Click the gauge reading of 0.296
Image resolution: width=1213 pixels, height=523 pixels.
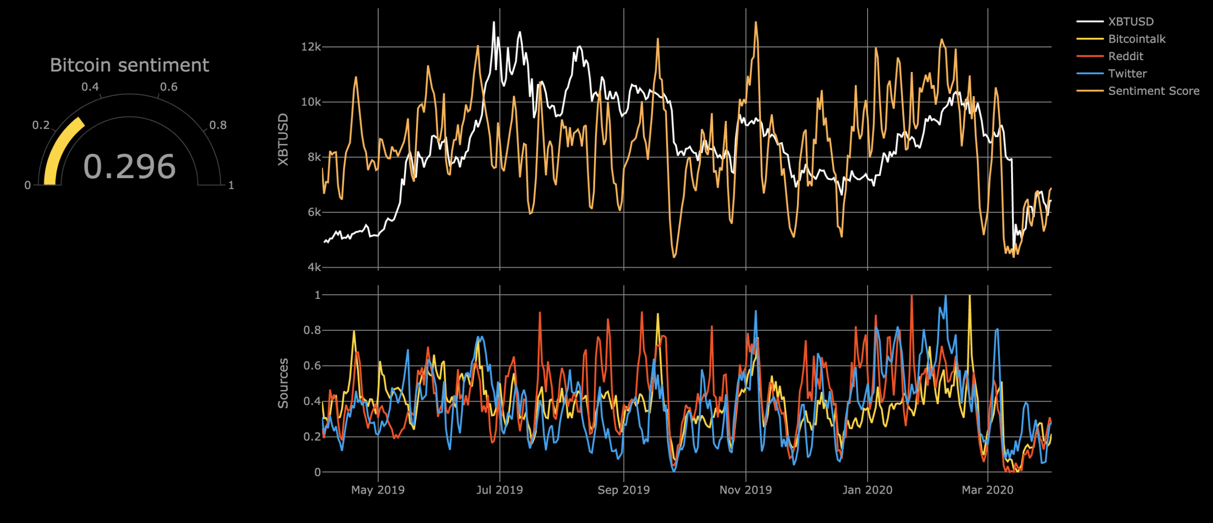[x=129, y=165]
